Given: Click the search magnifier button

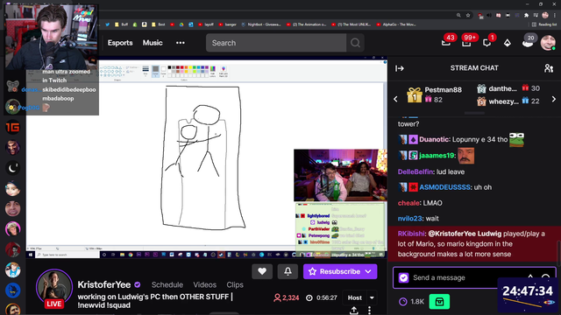Looking at the screenshot, I should coord(355,43).
